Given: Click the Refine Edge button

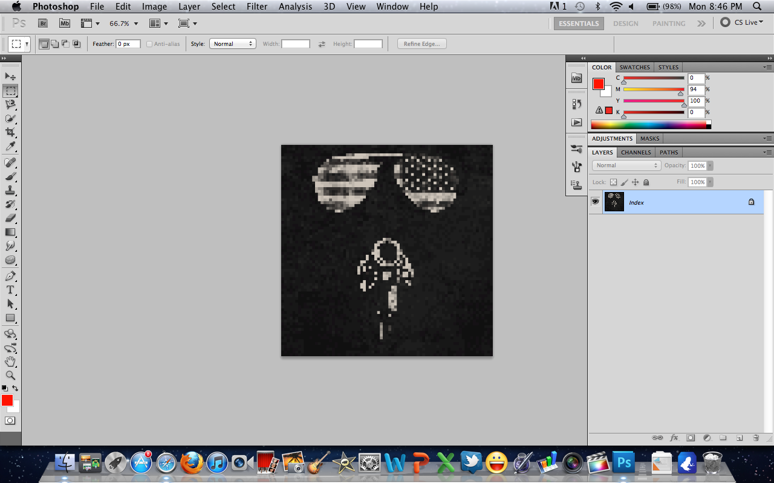Looking at the screenshot, I should point(421,43).
